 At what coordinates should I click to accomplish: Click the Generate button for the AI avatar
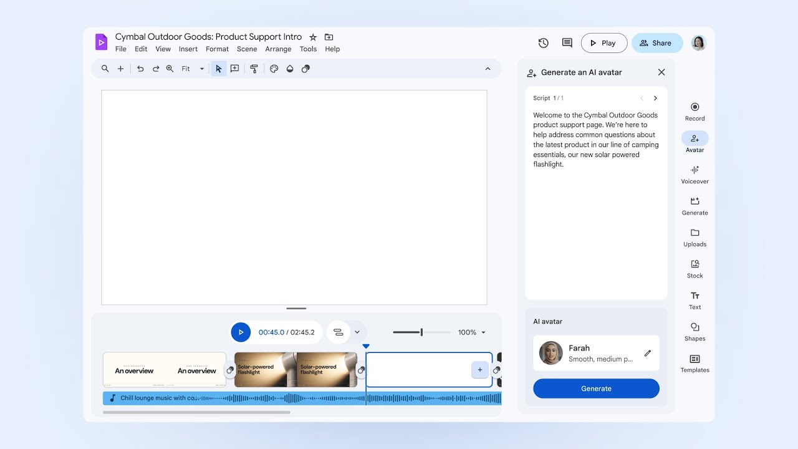[596, 388]
